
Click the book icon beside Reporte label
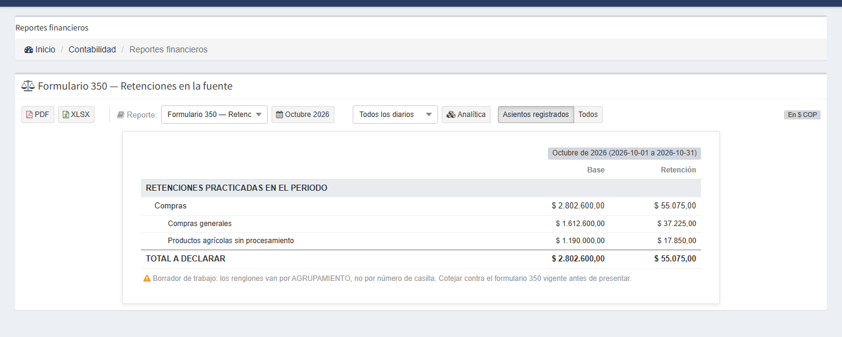coord(121,115)
